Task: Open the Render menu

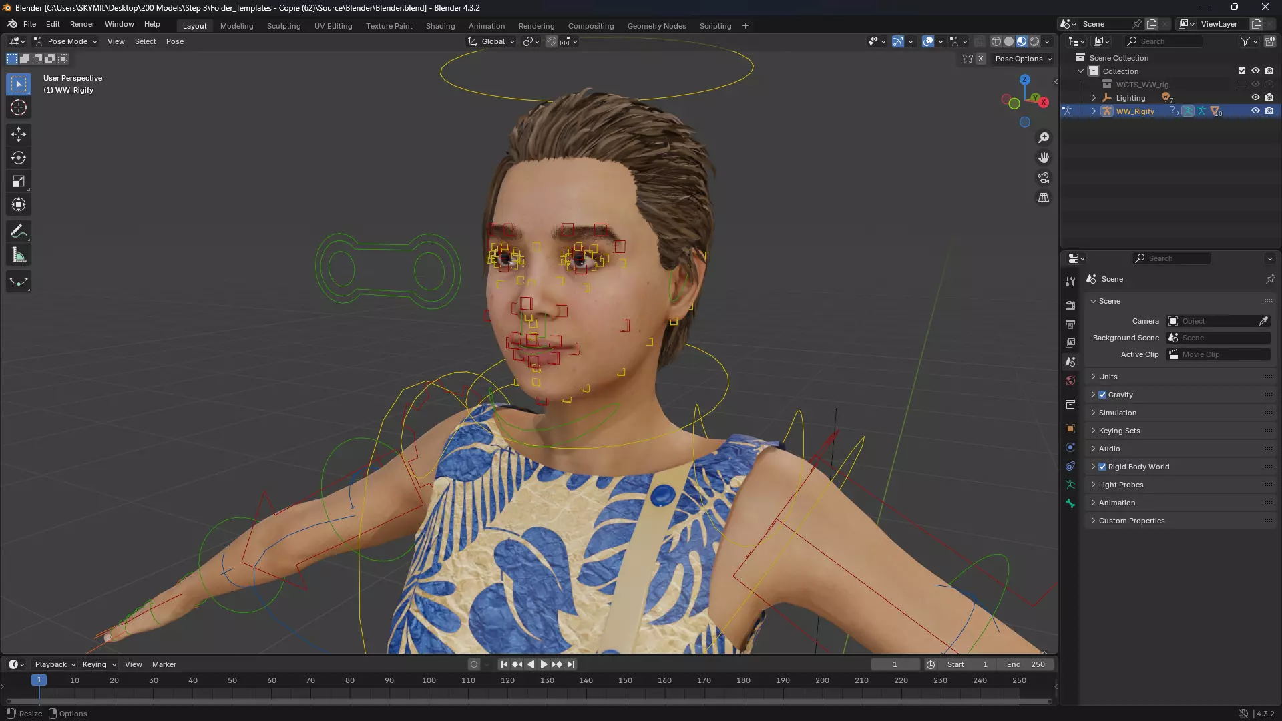Action: point(82,24)
